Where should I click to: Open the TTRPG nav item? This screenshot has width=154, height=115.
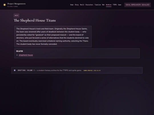115,5
